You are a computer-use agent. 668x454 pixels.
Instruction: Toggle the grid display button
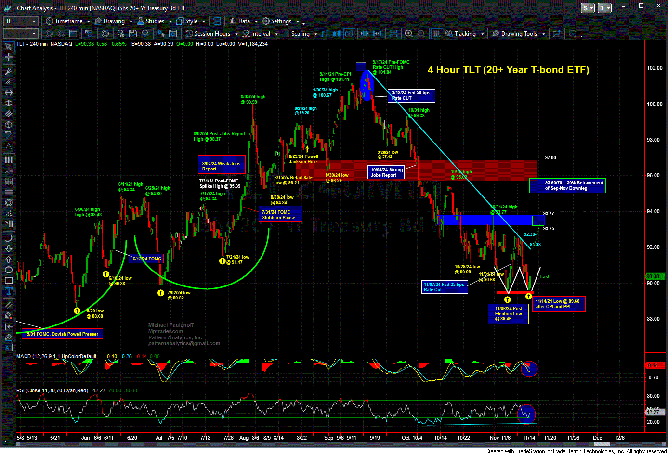436,33
